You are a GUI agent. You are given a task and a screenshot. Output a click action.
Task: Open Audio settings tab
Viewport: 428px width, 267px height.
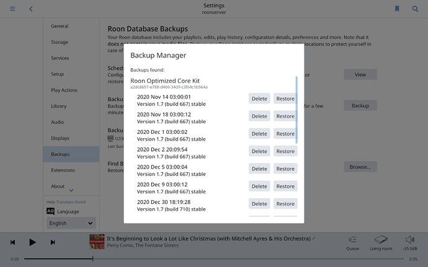71,122
